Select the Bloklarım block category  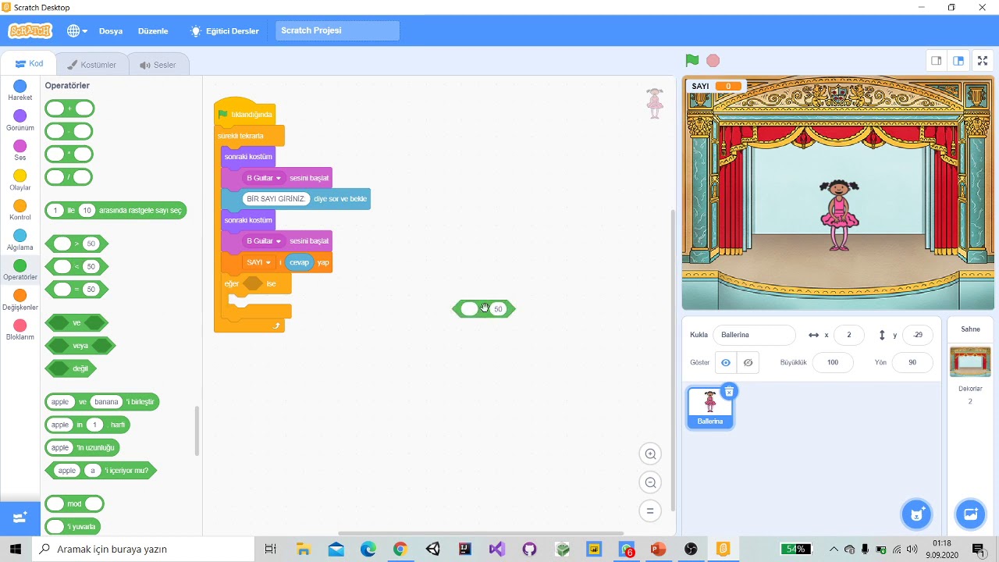coord(20,329)
